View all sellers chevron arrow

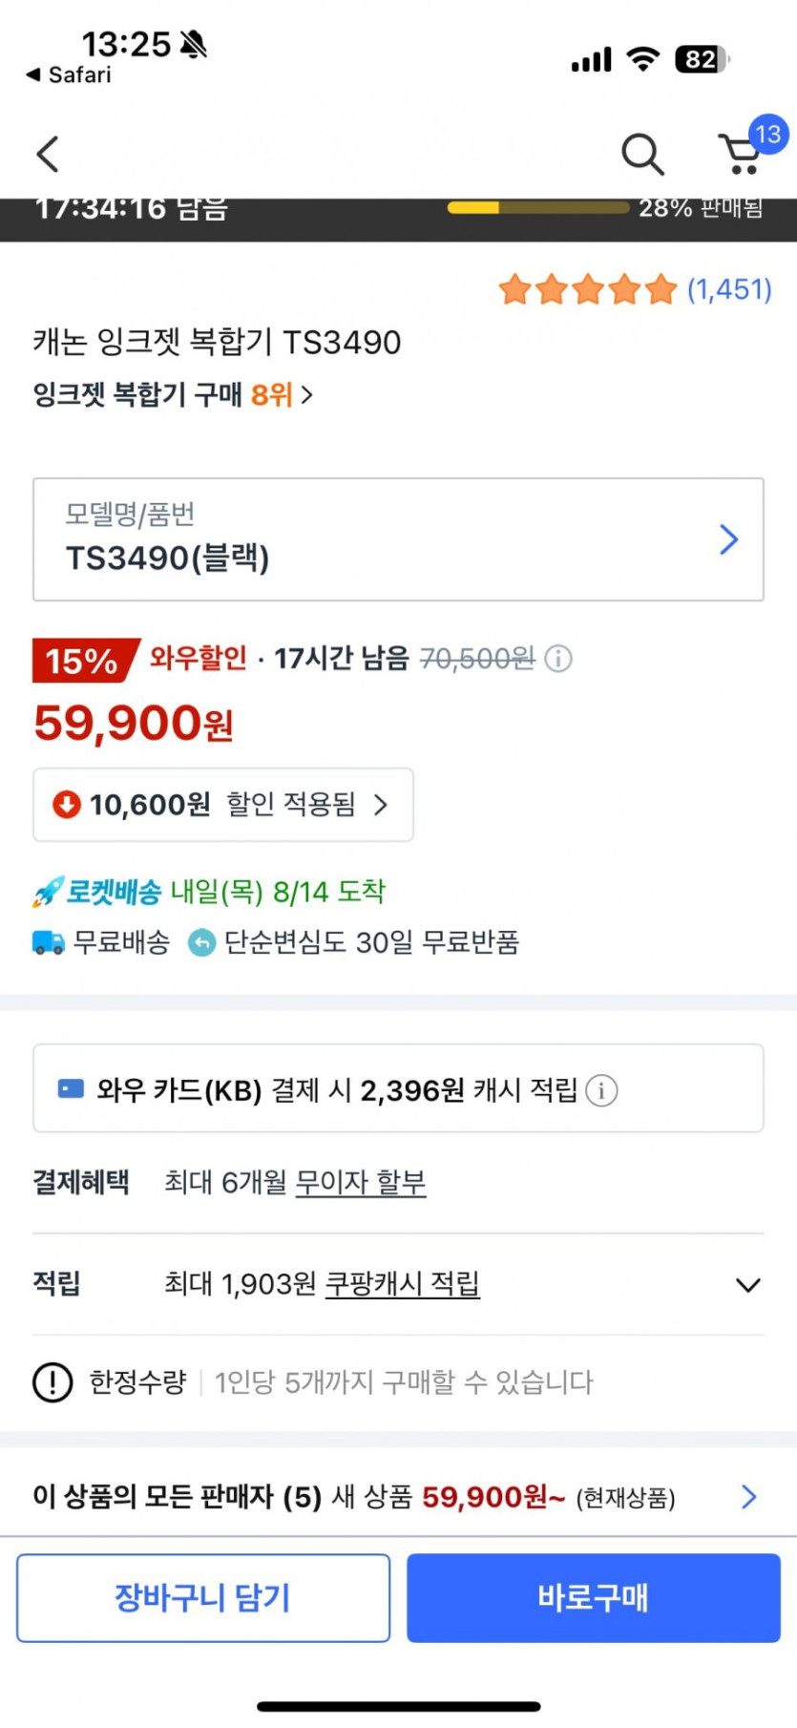coord(749,1497)
